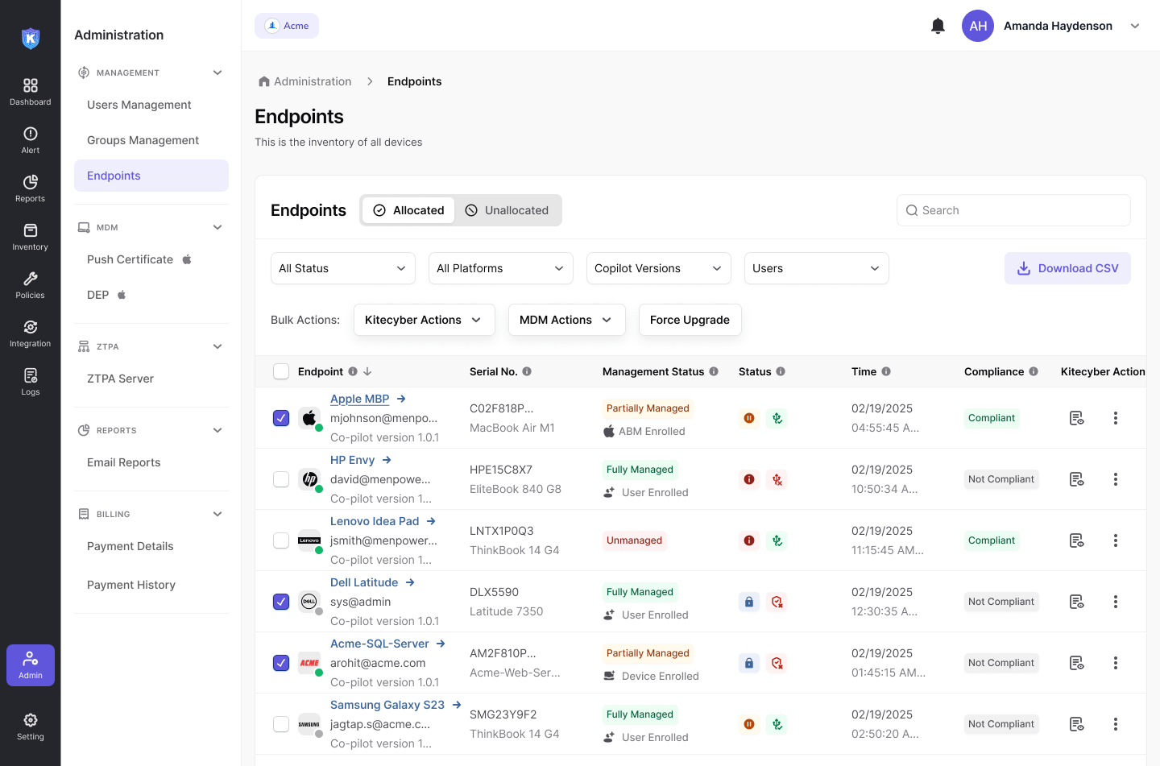This screenshot has height=766, width=1160.
Task: Open Setting gear in the sidebar
Action: [31, 726]
